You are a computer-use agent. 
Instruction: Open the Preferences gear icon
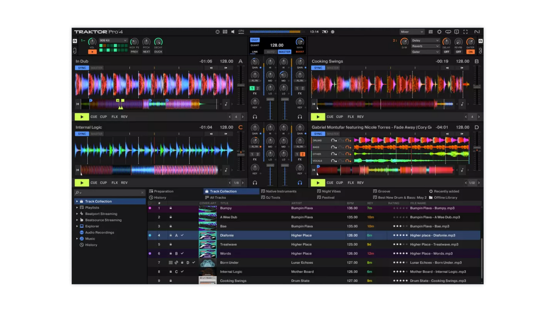click(439, 32)
